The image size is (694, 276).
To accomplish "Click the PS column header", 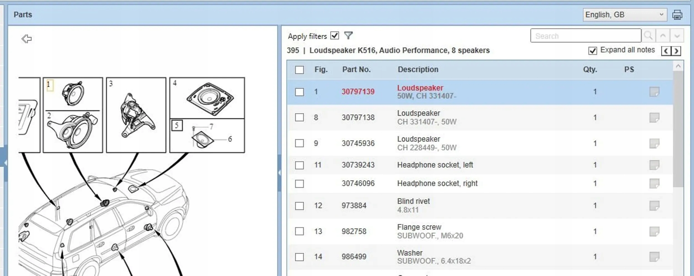I will 629,69.
